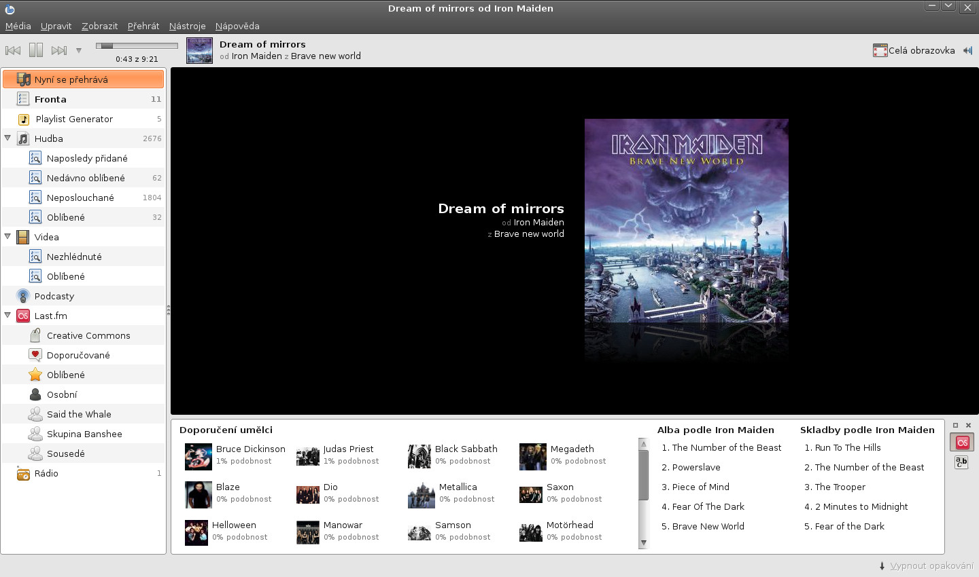This screenshot has width=979, height=577.
Task: Click album 'Powerslave' in the list
Action: click(691, 467)
